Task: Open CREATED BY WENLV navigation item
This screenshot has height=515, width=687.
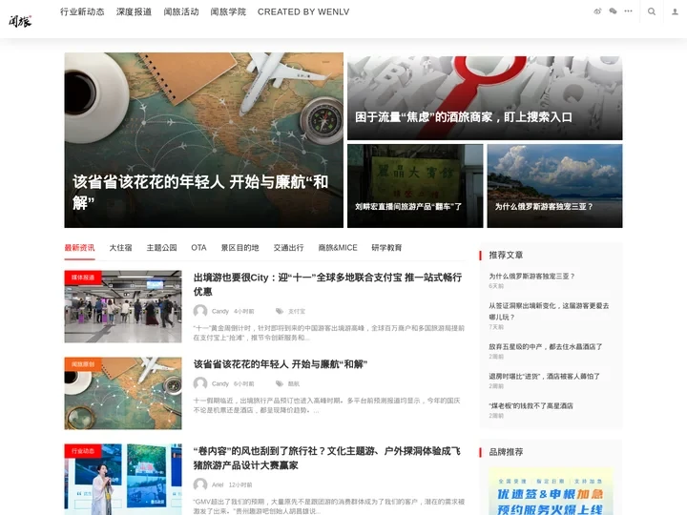Action: (303, 11)
